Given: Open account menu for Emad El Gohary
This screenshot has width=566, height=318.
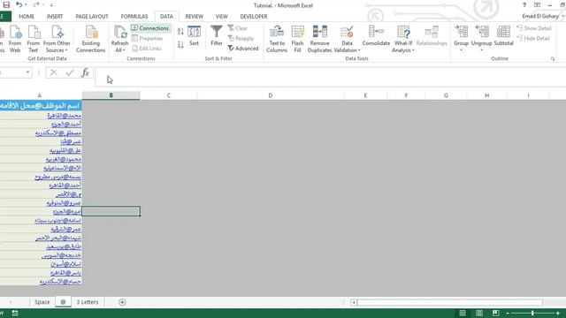Looking at the screenshot, I should pyautogui.click(x=542, y=16).
